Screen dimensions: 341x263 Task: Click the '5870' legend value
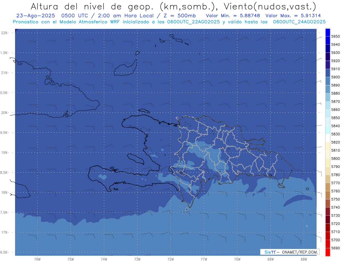[335, 102]
